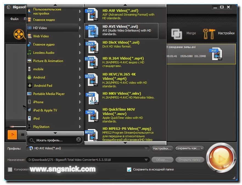Click the Android Pad category icon
Viewport: 242px width, 185px height.
tap(30, 85)
